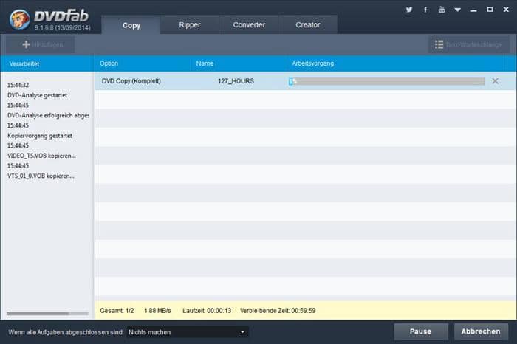Maximize the DVDFab window

[490, 10]
